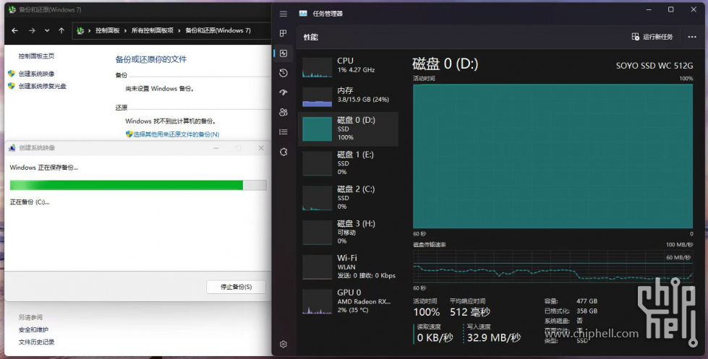Go up one level in Control Panel

(x=61, y=30)
